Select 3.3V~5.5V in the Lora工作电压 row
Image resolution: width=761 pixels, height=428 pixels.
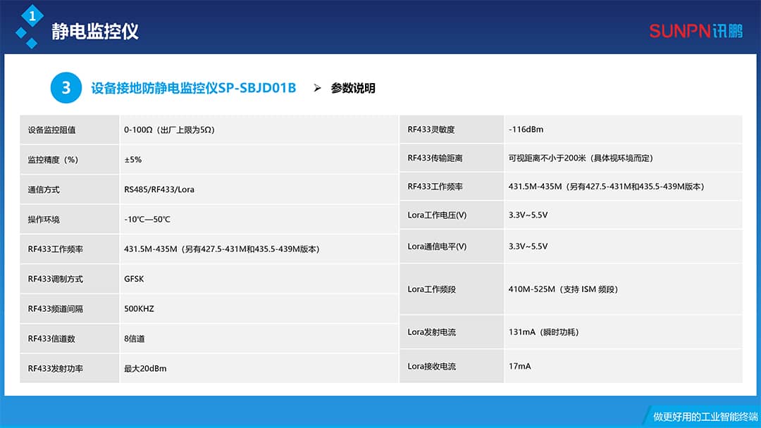[x=528, y=215]
